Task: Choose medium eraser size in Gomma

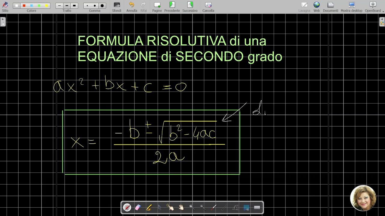Action: pos(94,5)
